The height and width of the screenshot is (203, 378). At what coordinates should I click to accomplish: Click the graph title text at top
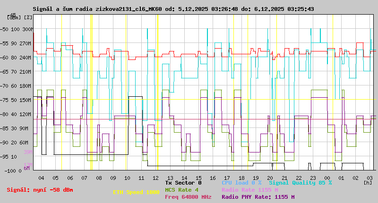click(173, 9)
